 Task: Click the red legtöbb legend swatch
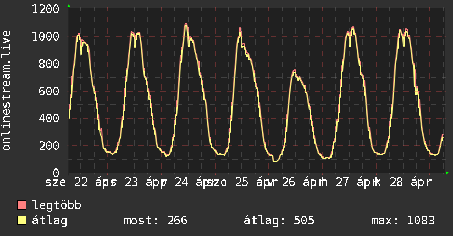(x=22, y=206)
